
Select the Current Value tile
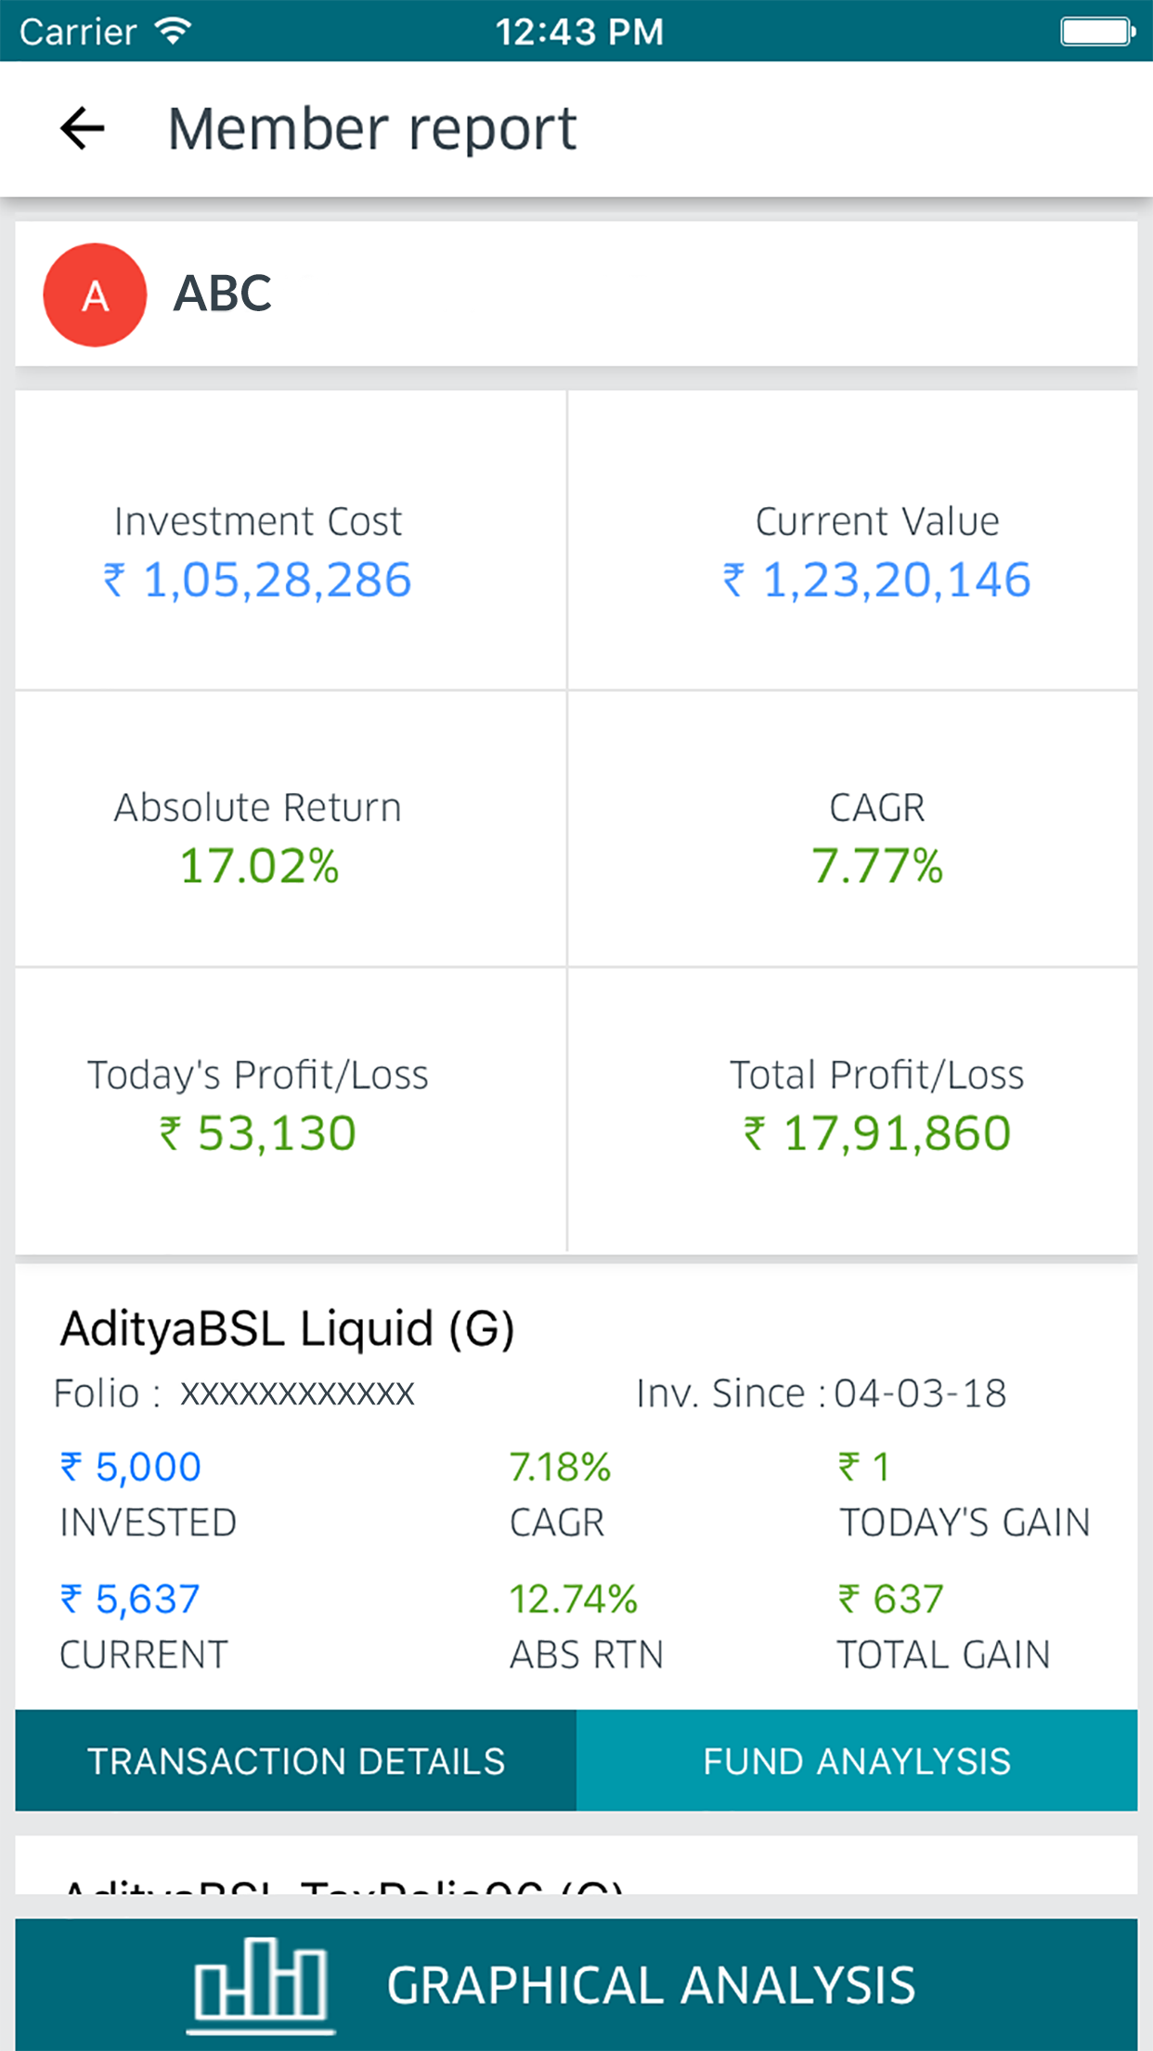point(852,541)
